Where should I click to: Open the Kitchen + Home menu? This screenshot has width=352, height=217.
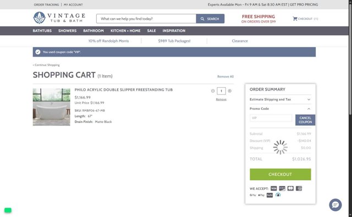(x=125, y=31)
